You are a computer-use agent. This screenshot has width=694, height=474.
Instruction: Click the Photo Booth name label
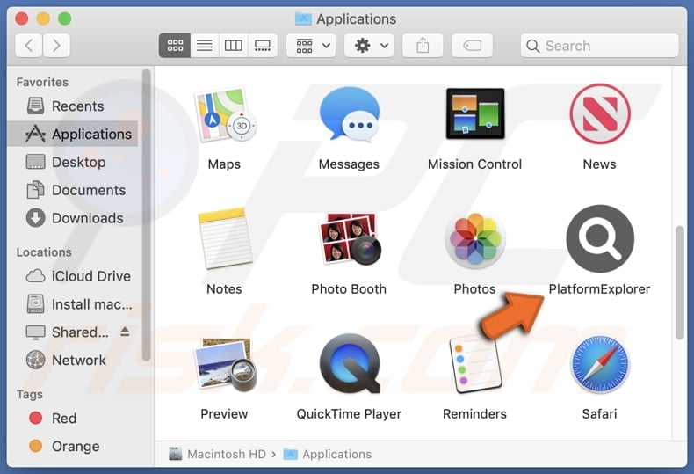pyautogui.click(x=349, y=289)
